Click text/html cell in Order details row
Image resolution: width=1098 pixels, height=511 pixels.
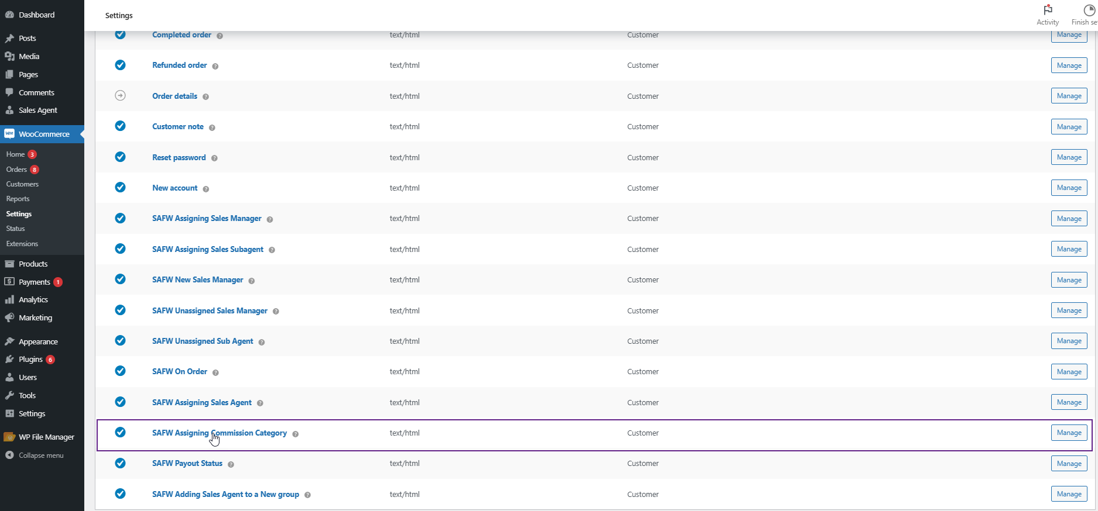pyautogui.click(x=404, y=96)
